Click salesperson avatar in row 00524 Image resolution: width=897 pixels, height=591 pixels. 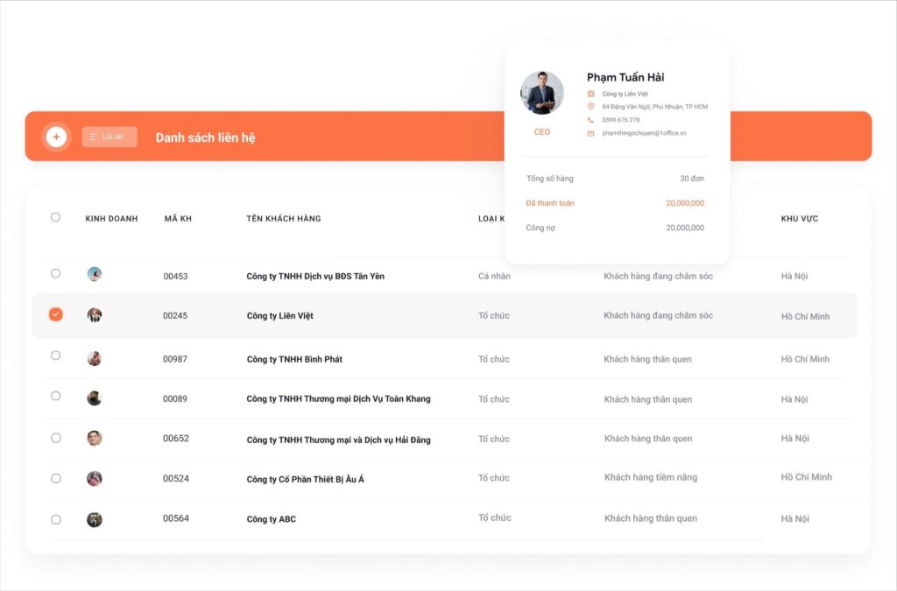click(95, 478)
